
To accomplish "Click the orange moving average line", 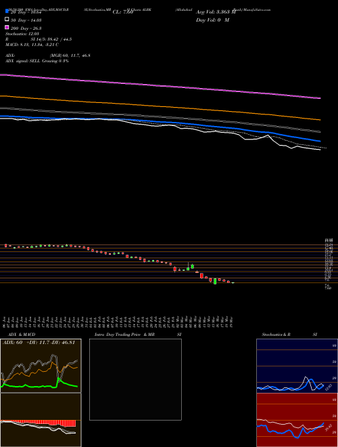I will pyautogui.click(x=160, y=108).
